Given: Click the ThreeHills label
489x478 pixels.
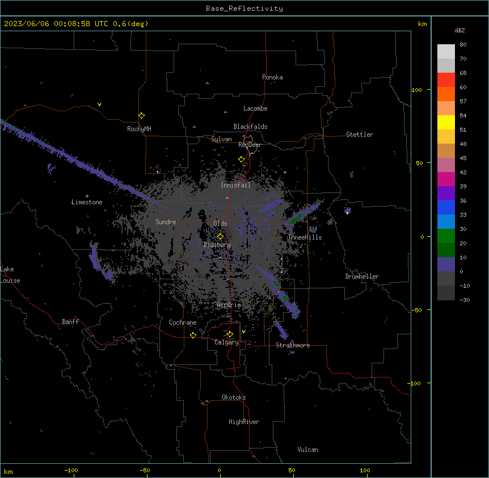Looking at the screenshot, I should [x=305, y=237].
